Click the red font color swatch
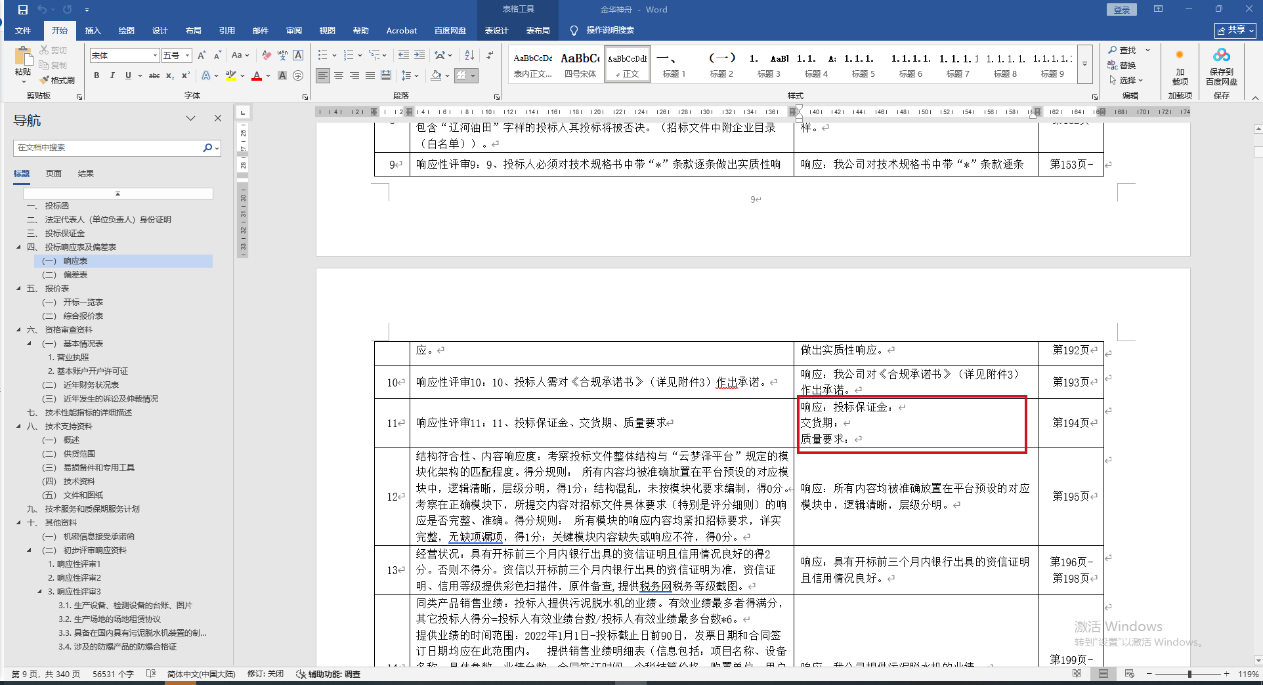This screenshot has height=685, width=1263. [x=257, y=76]
